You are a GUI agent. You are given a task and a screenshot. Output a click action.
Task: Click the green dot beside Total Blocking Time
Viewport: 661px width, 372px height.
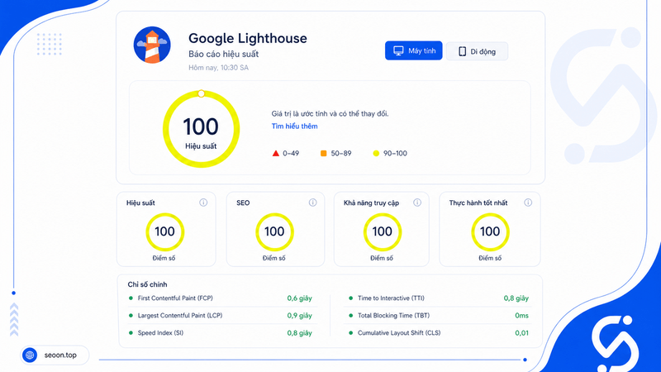tap(350, 316)
